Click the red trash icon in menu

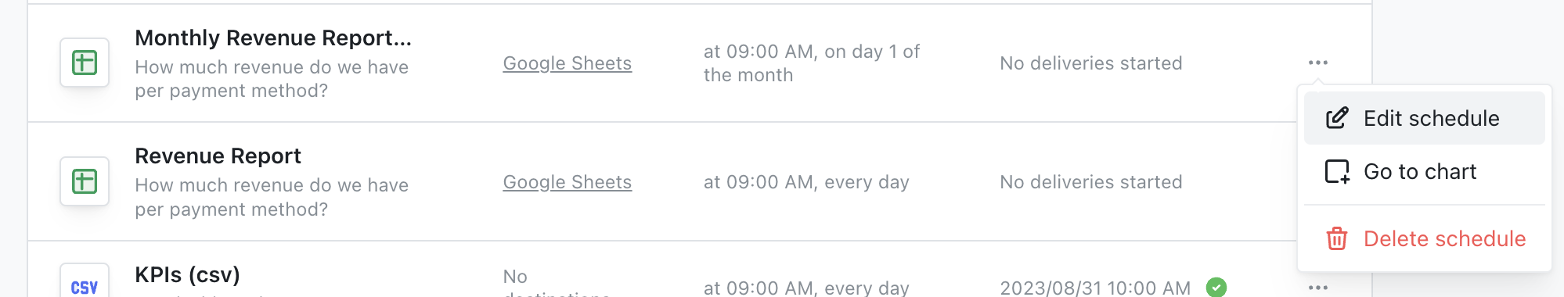coord(1337,238)
